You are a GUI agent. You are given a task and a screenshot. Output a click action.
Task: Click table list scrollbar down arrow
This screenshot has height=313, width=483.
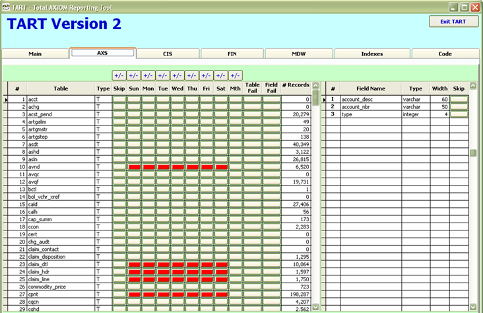(x=316, y=307)
